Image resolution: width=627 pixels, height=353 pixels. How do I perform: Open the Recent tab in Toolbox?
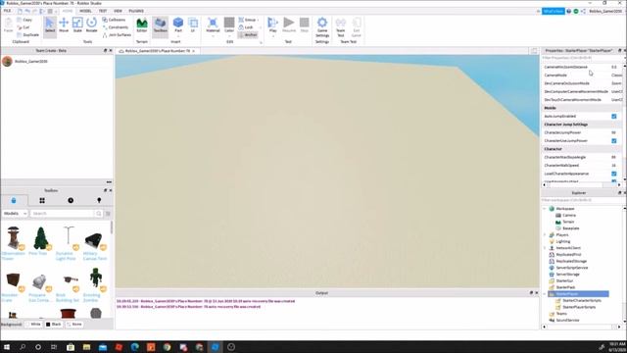click(71, 200)
